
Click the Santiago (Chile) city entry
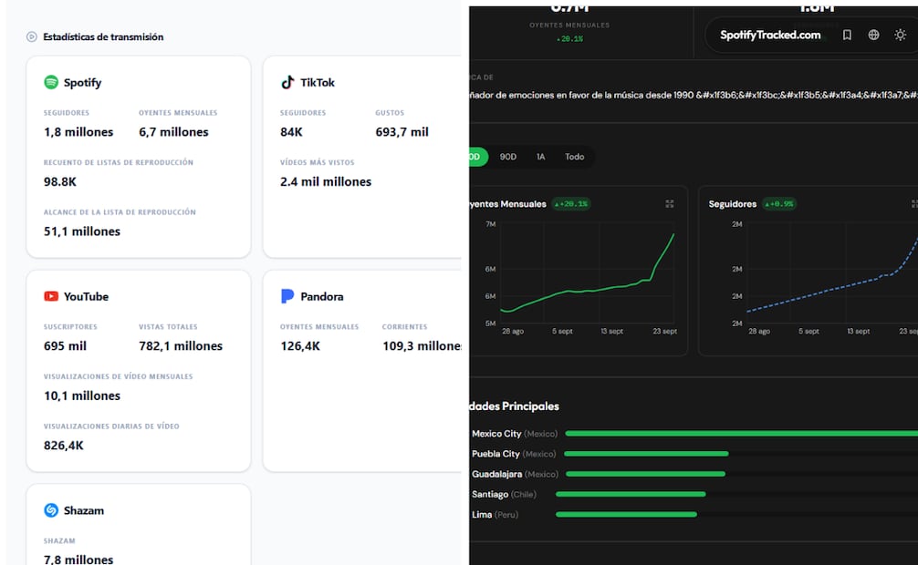coord(504,494)
